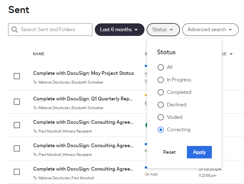Click Reset to clear status filter
The width and height of the screenshot is (244, 184).
click(169, 152)
